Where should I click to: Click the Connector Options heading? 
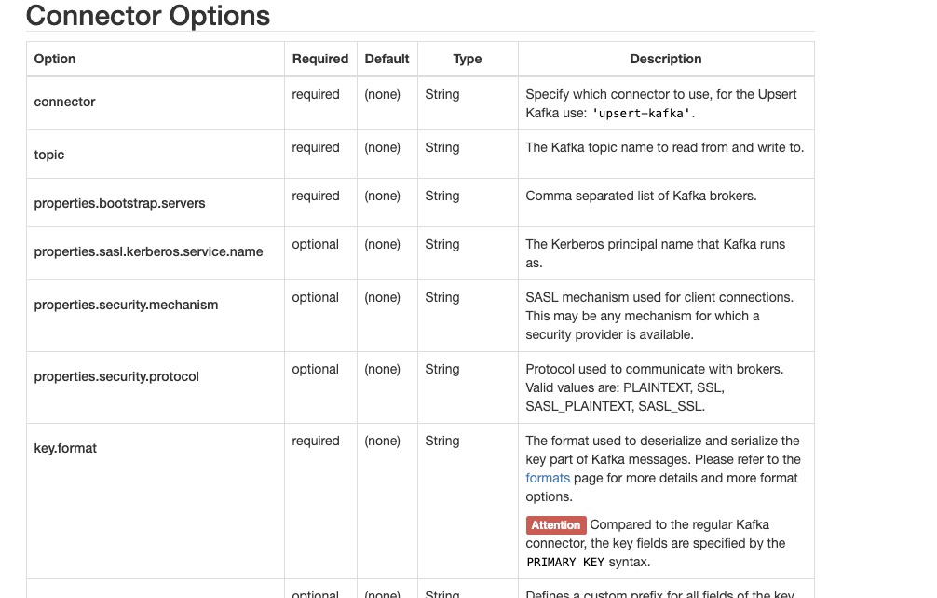(148, 16)
